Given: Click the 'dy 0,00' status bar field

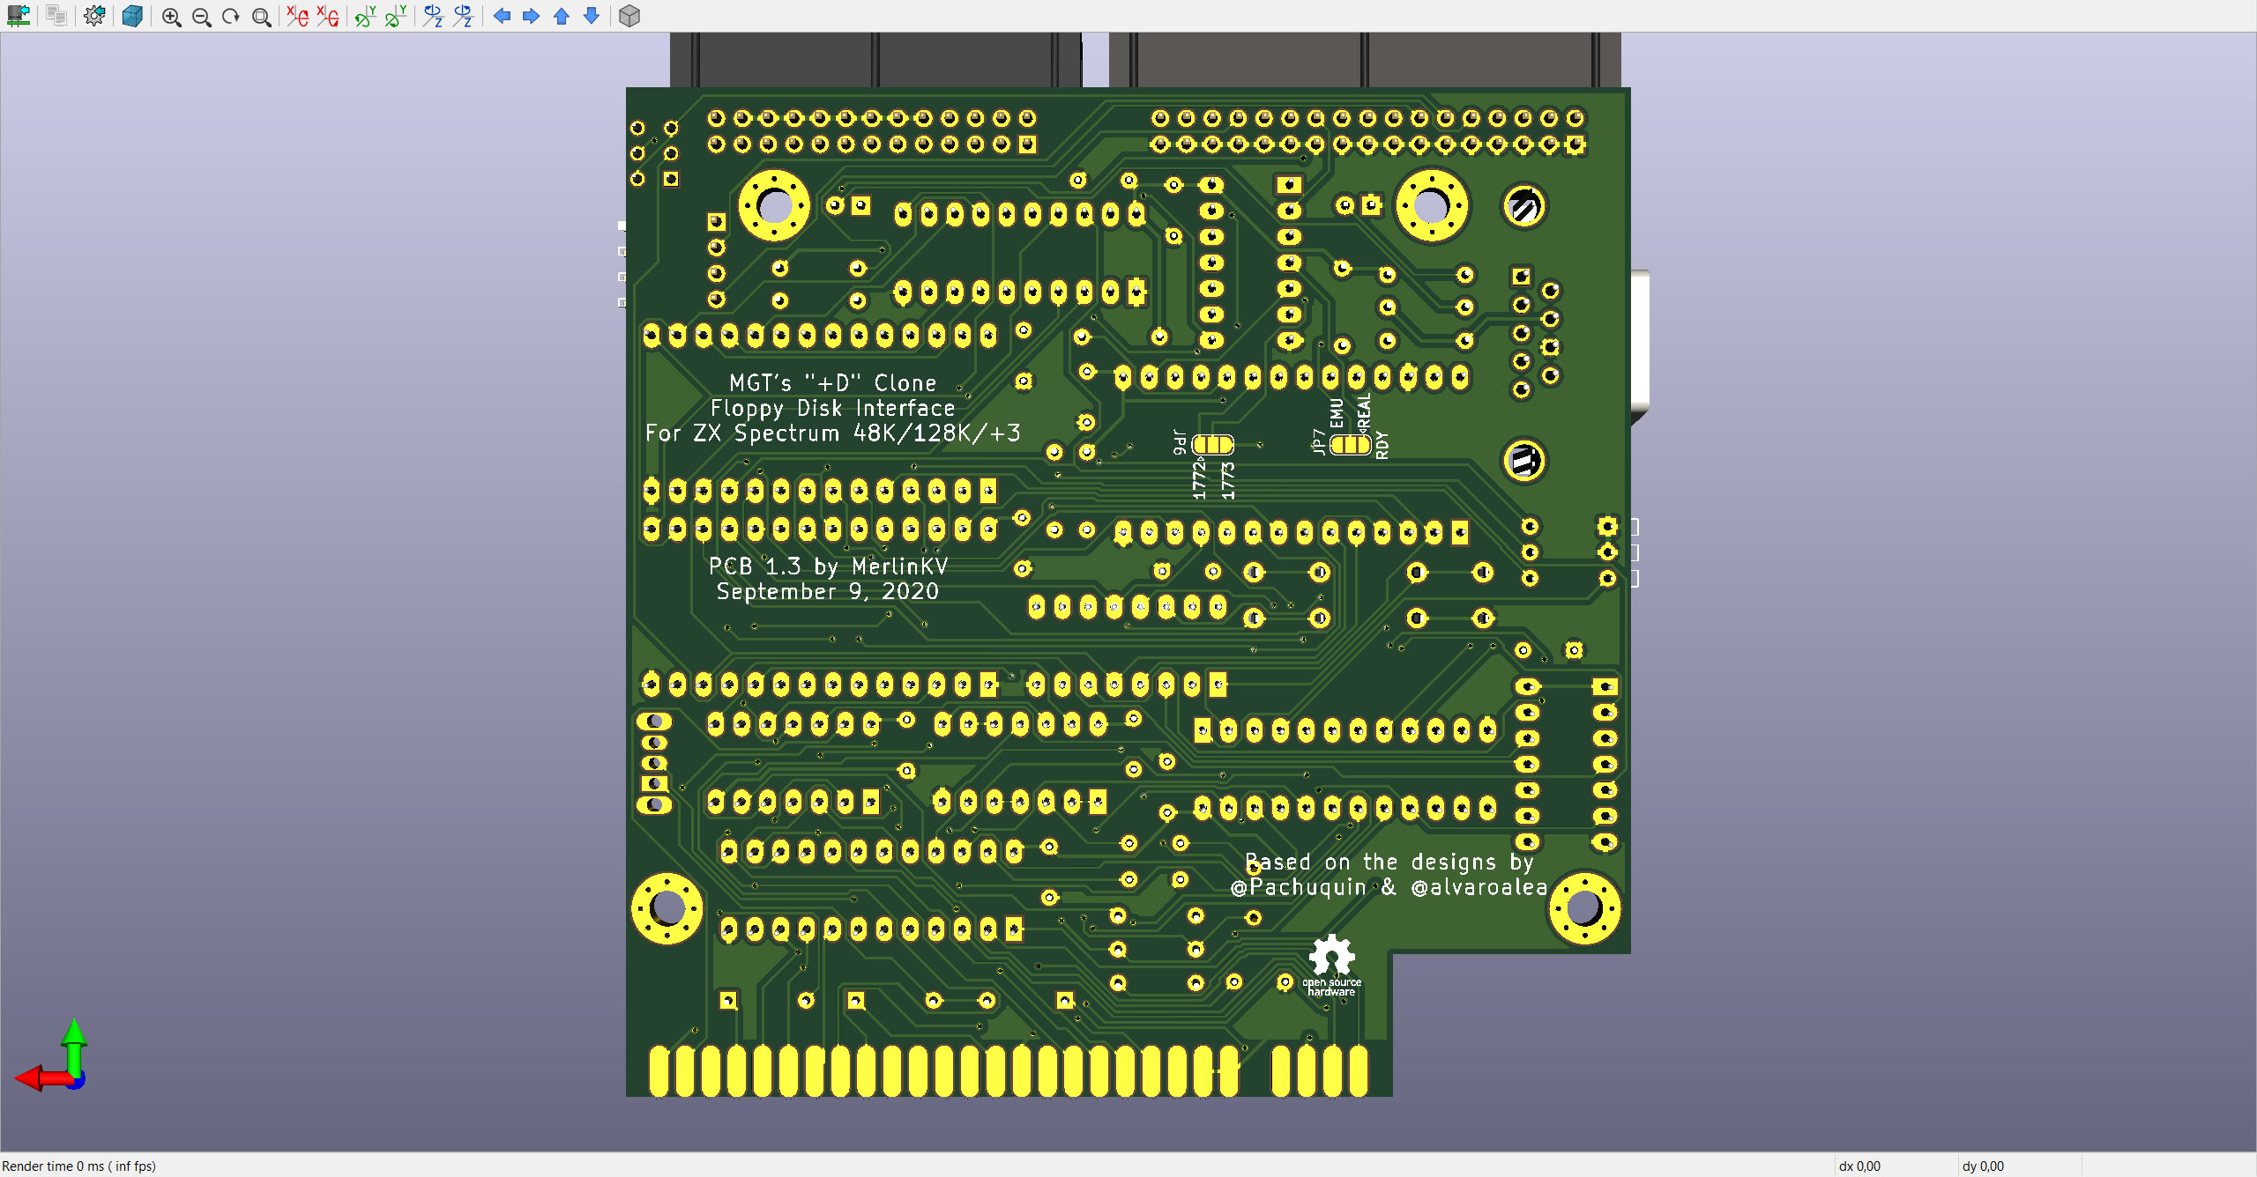Looking at the screenshot, I should [1983, 1166].
